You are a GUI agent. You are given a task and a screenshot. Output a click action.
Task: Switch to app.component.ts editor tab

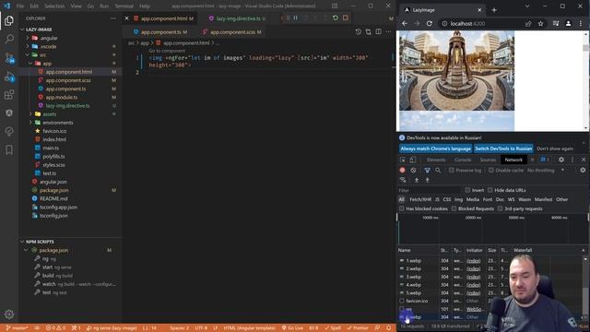tap(160, 32)
